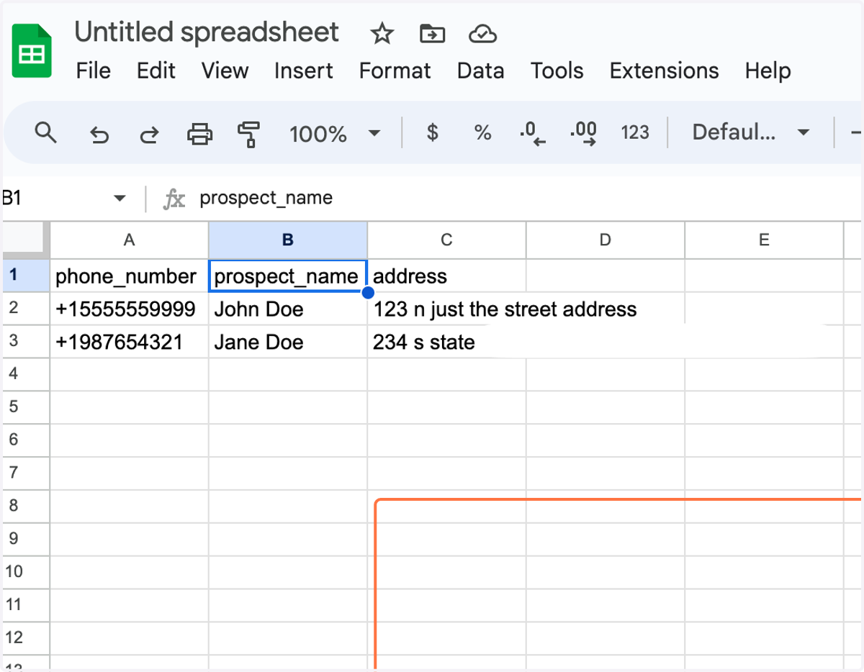Select the '234 s state' cell

(x=446, y=342)
